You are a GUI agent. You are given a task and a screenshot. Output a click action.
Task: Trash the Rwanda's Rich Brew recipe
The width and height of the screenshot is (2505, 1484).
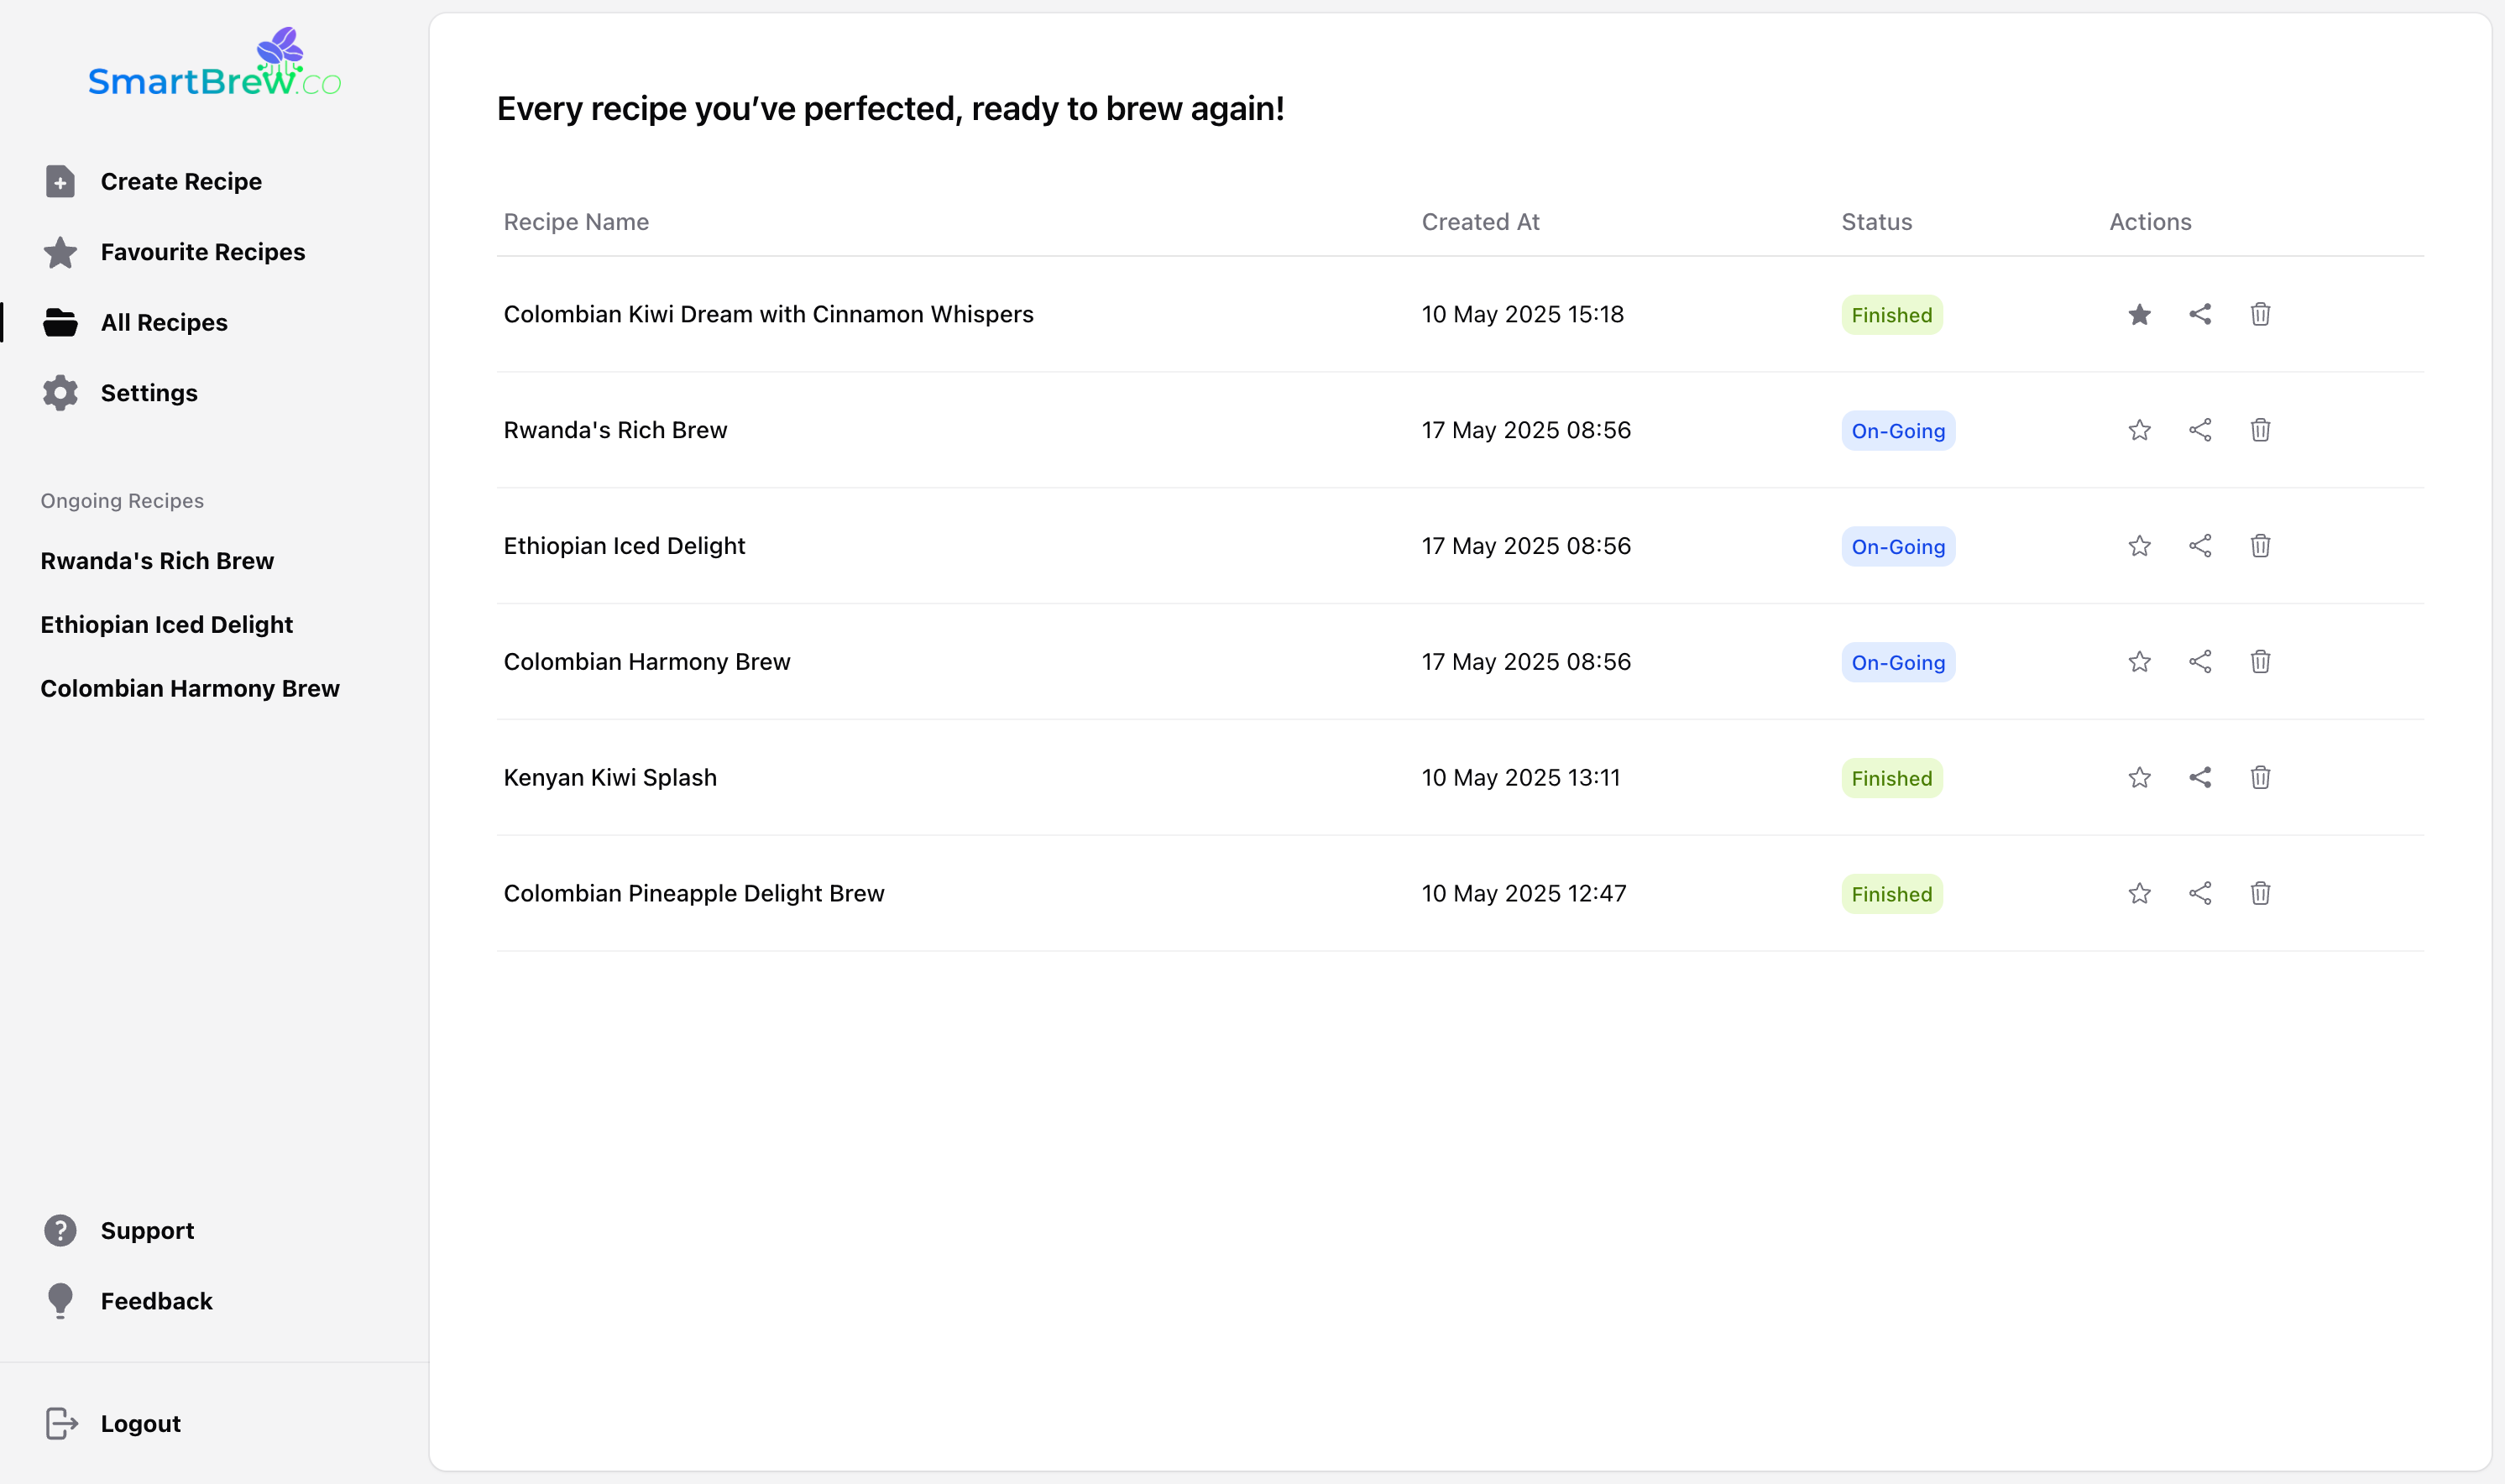tap(2260, 431)
